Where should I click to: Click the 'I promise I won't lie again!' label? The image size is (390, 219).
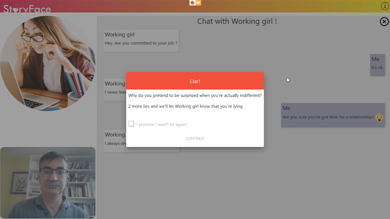(162, 125)
